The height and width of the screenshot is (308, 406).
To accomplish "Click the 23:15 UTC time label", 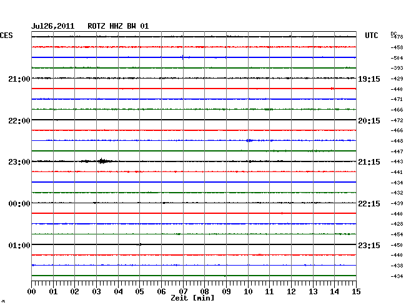I will point(369,245).
